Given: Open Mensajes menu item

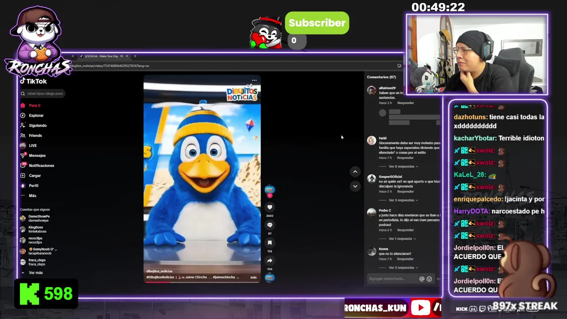Looking at the screenshot, I should tap(37, 156).
